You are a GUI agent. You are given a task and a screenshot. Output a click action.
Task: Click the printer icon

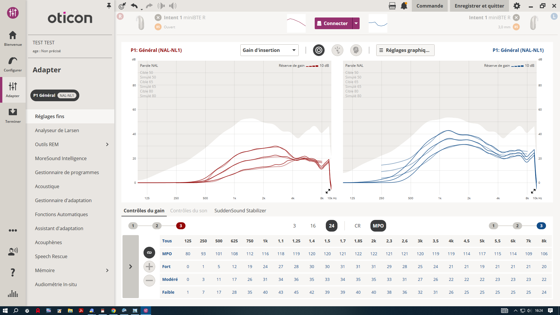pos(392,6)
